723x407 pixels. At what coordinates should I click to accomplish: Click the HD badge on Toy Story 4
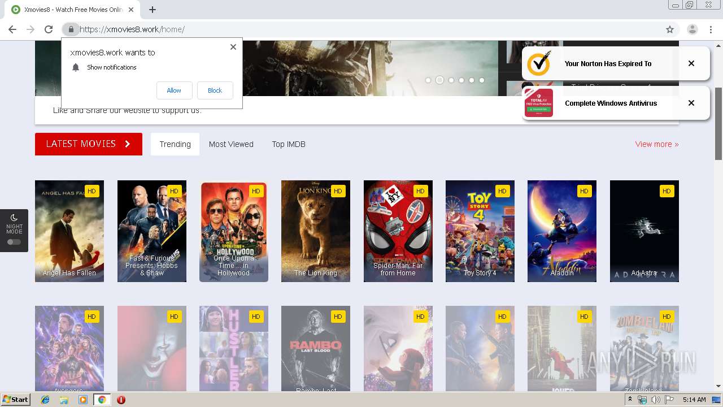point(502,191)
